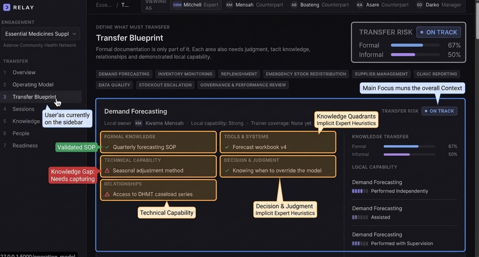Click the KM avatar beside Mensah
Screen dimensions: 479x257
(x=229, y=5)
